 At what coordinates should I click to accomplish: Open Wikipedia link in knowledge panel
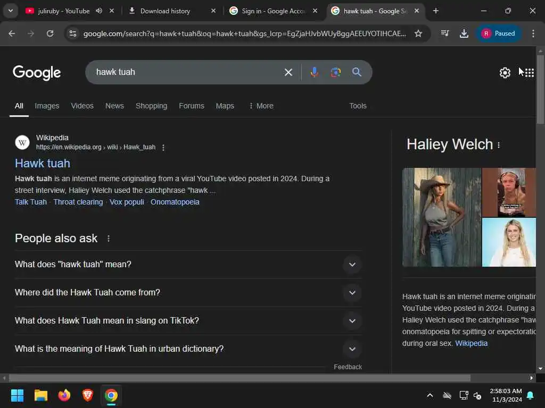[x=472, y=344]
